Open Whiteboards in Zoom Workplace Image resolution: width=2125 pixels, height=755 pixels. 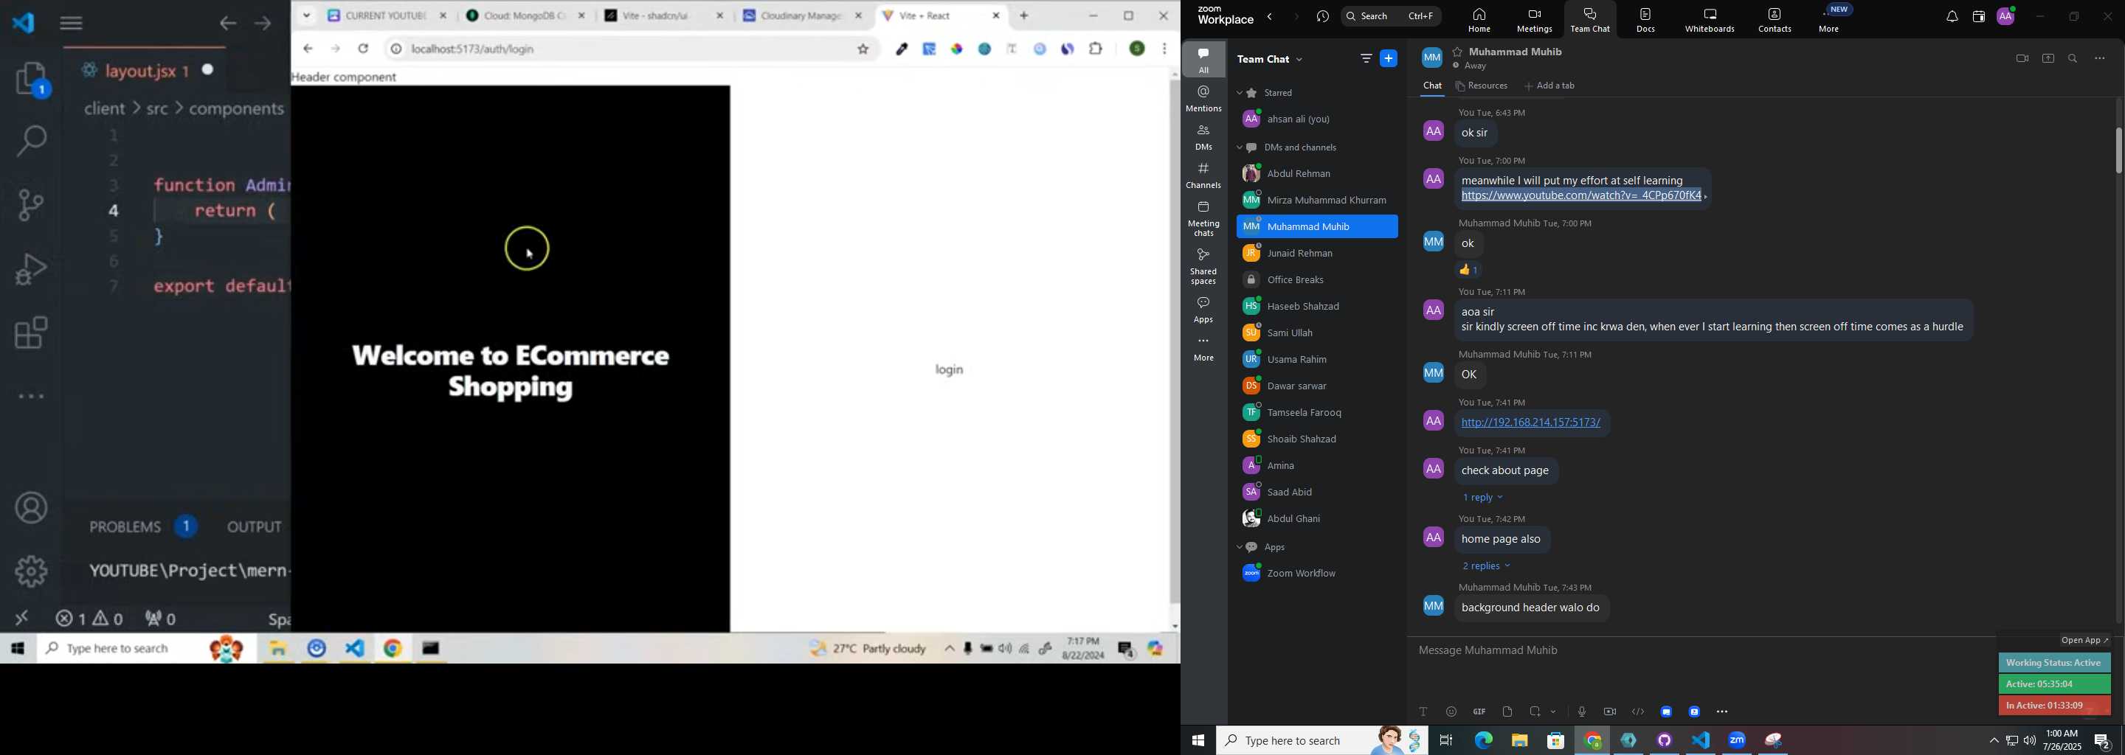pyautogui.click(x=1710, y=20)
